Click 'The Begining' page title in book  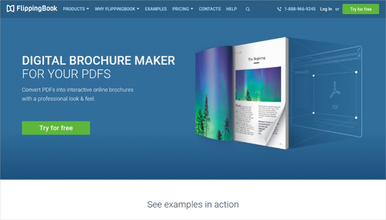[256, 58]
